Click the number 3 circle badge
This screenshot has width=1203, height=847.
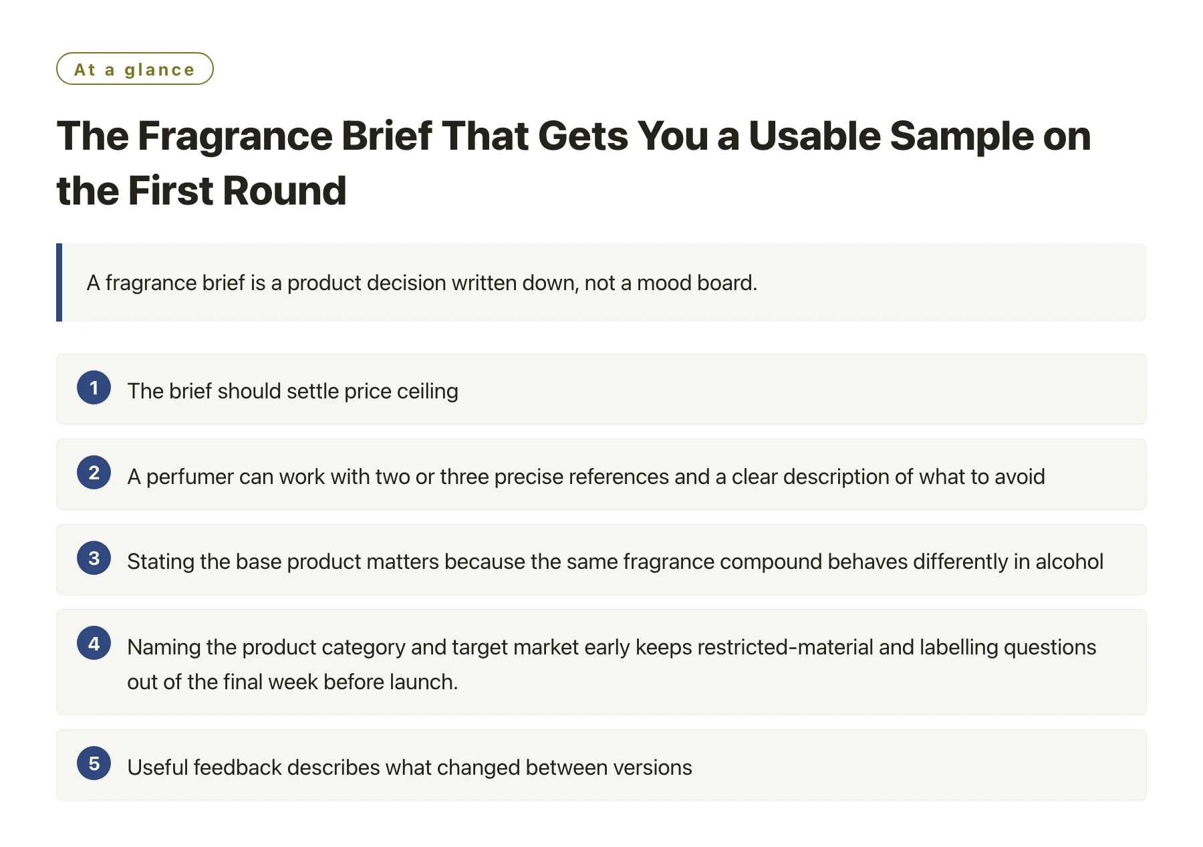click(94, 558)
